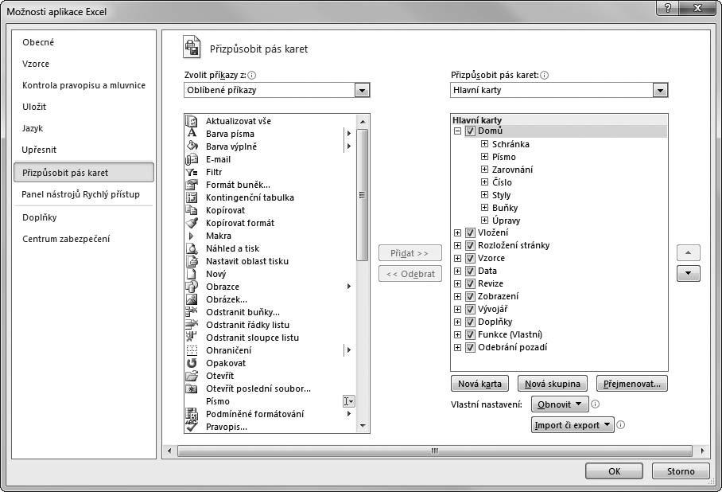Toggle the Zobrazení checkbox

pyautogui.click(x=470, y=296)
